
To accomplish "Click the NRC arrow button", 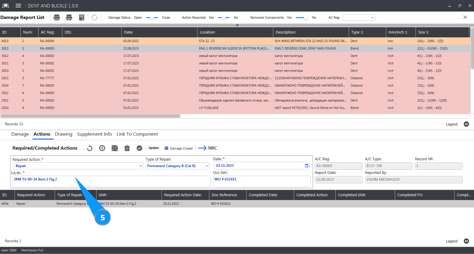I will click(x=208, y=148).
